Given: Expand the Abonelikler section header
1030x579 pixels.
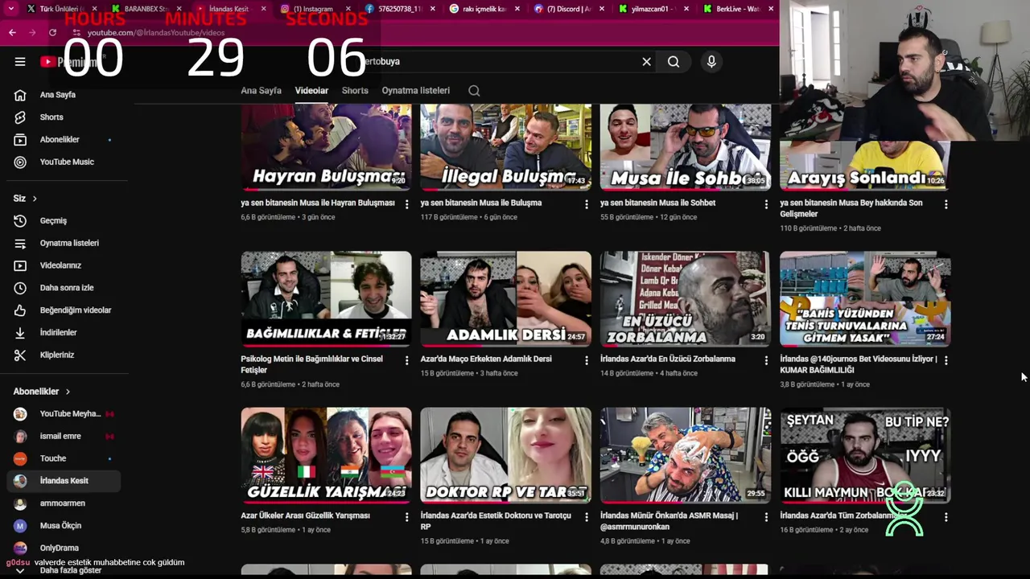Looking at the screenshot, I should click(42, 392).
